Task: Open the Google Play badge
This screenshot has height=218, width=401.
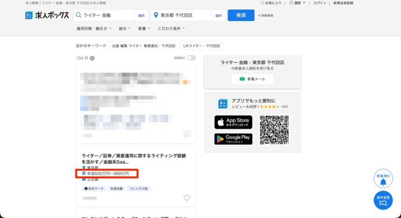Action: pos(233,139)
